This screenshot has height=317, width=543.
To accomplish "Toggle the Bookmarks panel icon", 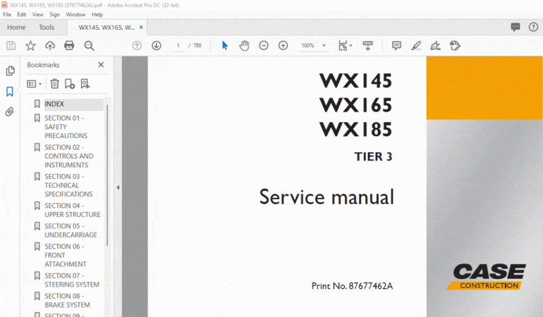I will click(10, 91).
